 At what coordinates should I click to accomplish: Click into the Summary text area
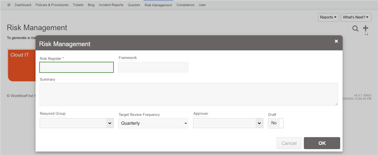[188, 94]
